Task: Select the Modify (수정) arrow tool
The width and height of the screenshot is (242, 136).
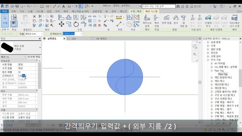Action: pyautogui.click(x=5, y=20)
